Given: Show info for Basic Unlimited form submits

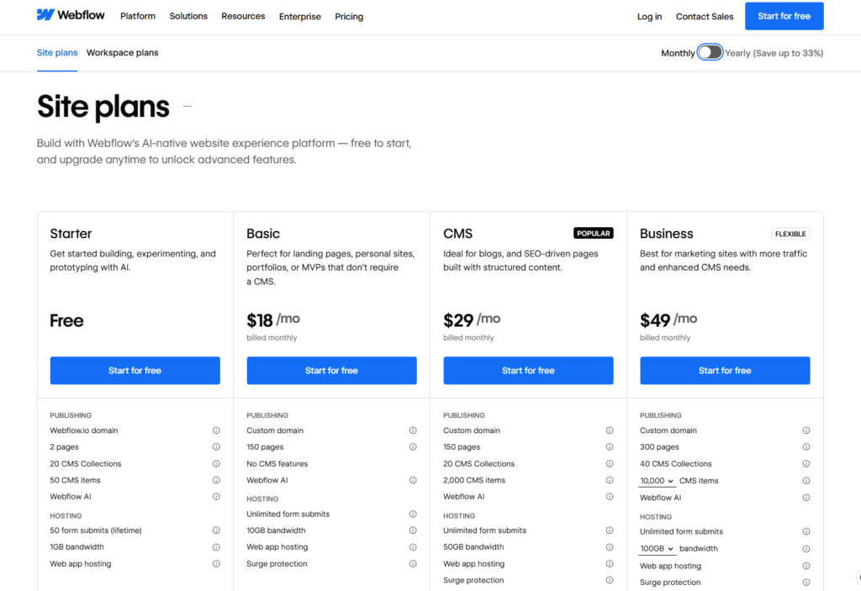Looking at the screenshot, I should pyautogui.click(x=413, y=514).
